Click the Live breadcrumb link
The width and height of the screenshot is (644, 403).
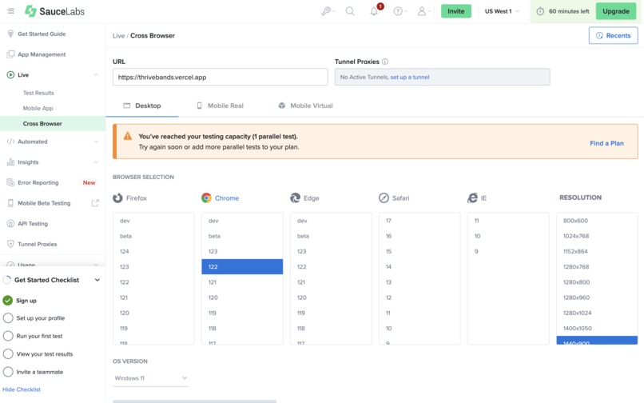tap(118, 36)
